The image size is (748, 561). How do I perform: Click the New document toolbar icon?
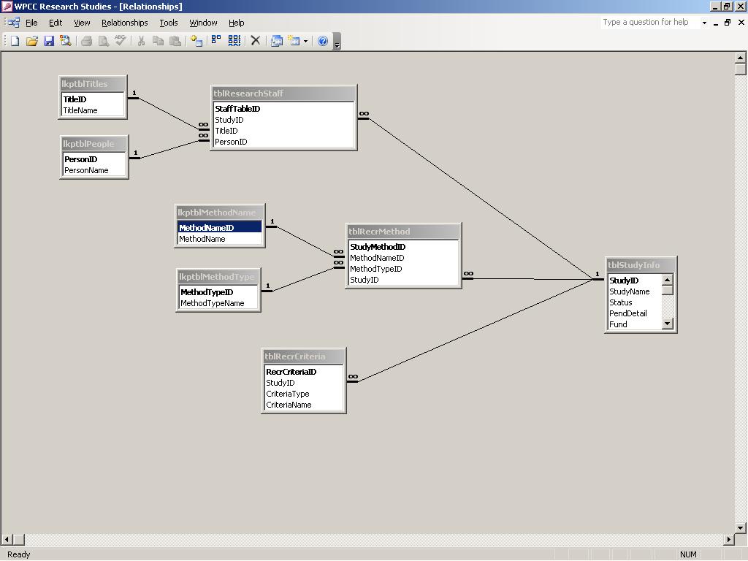coord(15,41)
